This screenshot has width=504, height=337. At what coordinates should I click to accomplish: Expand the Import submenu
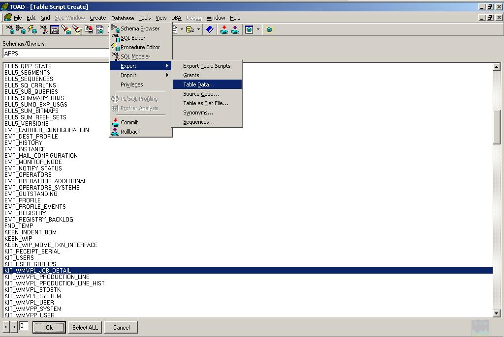(x=140, y=75)
